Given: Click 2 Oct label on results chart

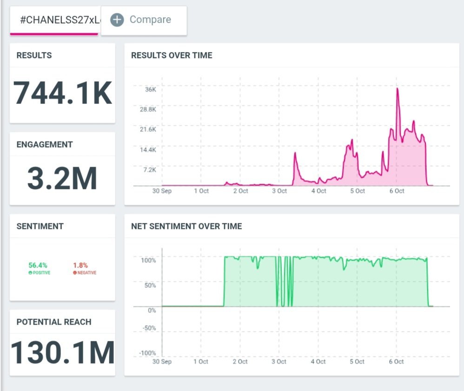Looking at the screenshot, I should [x=240, y=191].
